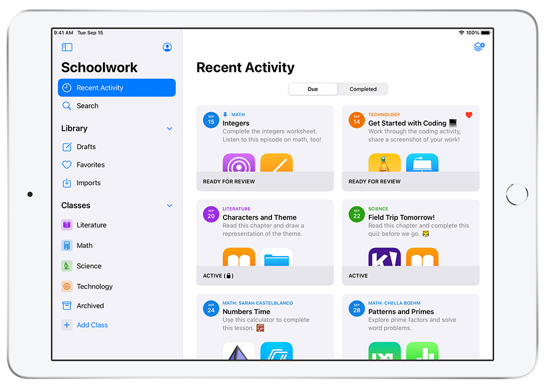Open the user account profile icon
Image resolution: width=545 pixels, height=387 pixels.
[167, 47]
